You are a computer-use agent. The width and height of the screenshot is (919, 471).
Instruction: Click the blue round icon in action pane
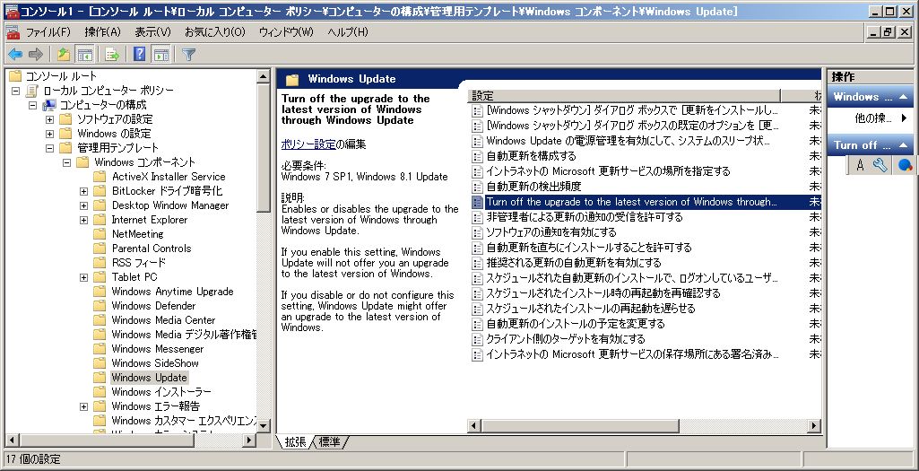[905, 165]
